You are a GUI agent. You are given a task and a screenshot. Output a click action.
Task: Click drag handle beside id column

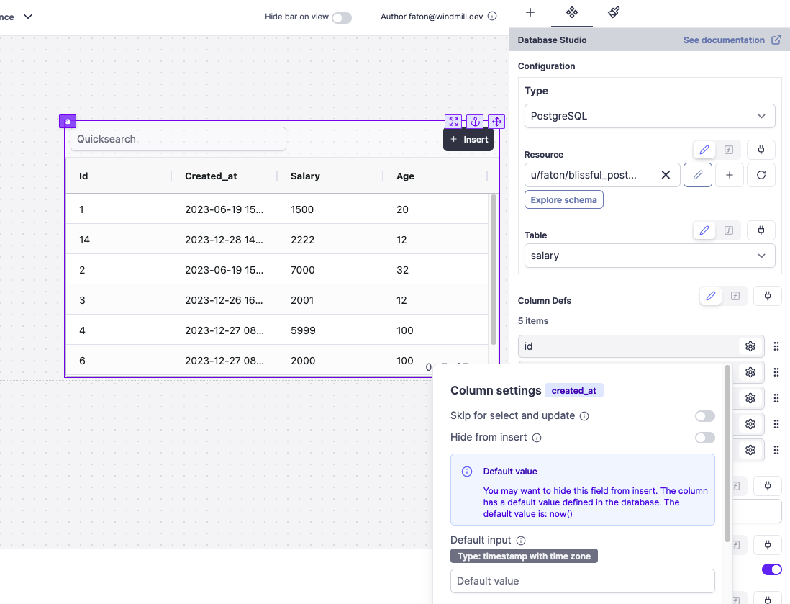coord(776,346)
